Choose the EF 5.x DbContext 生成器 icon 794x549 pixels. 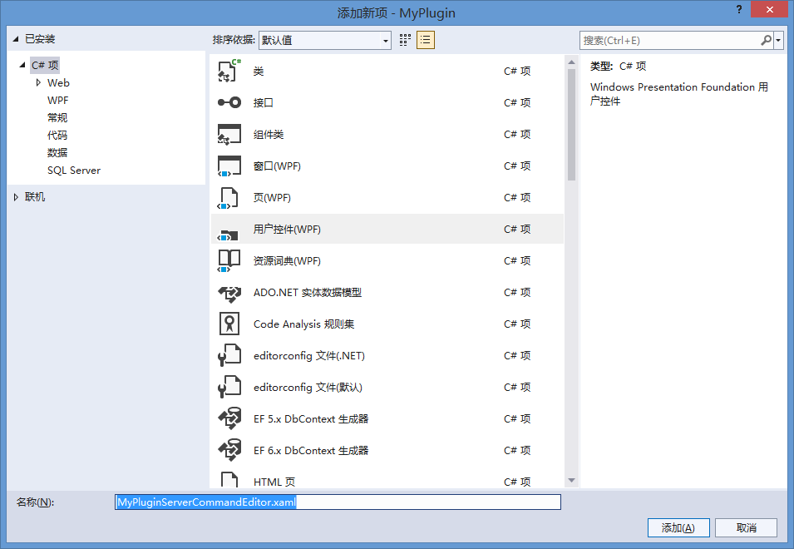229,418
